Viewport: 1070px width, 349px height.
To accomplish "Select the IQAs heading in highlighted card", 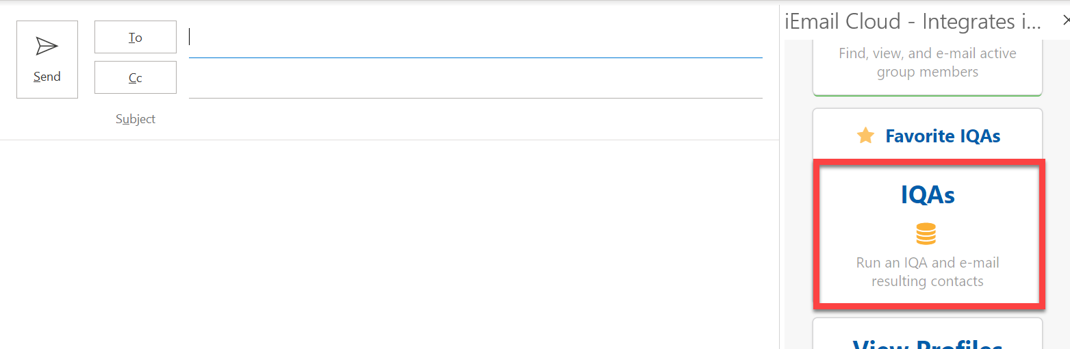I will pyautogui.click(x=928, y=195).
